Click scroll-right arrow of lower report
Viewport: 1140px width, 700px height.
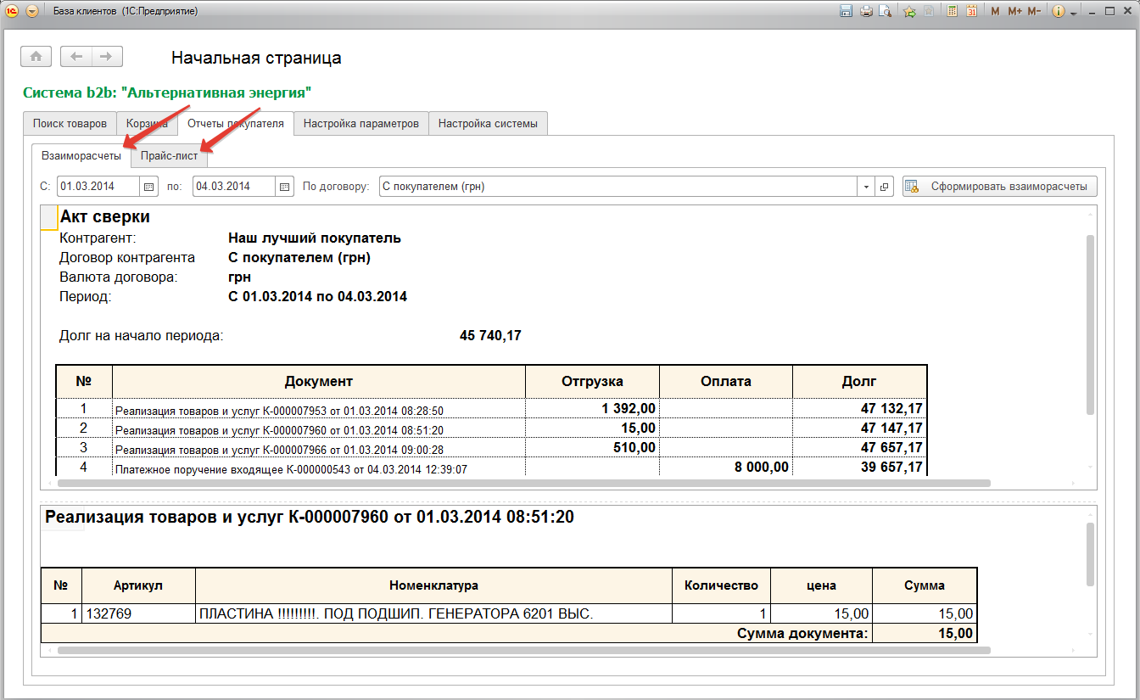point(1073,651)
